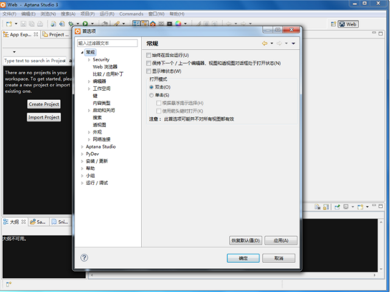Image resolution: width=390 pixels, height=292 pixels.
Task: Click the help question mark icon
Action: click(85, 258)
